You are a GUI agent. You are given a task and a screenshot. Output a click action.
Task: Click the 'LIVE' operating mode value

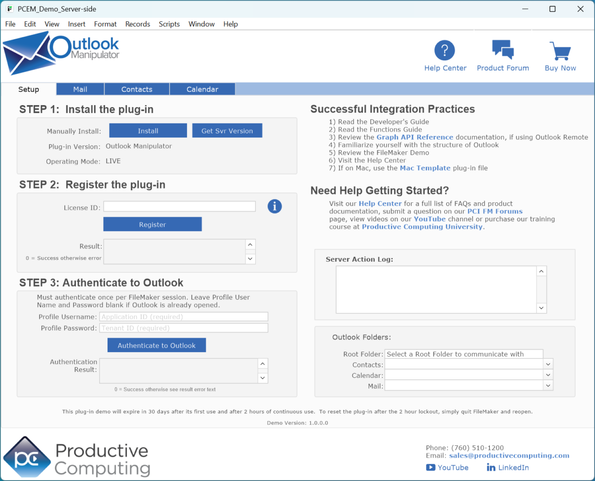(113, 161)
